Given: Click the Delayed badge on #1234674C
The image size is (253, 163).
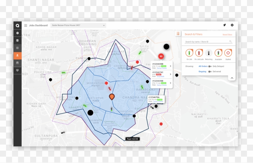Looking at the screenshot, I should coord(159,74).
